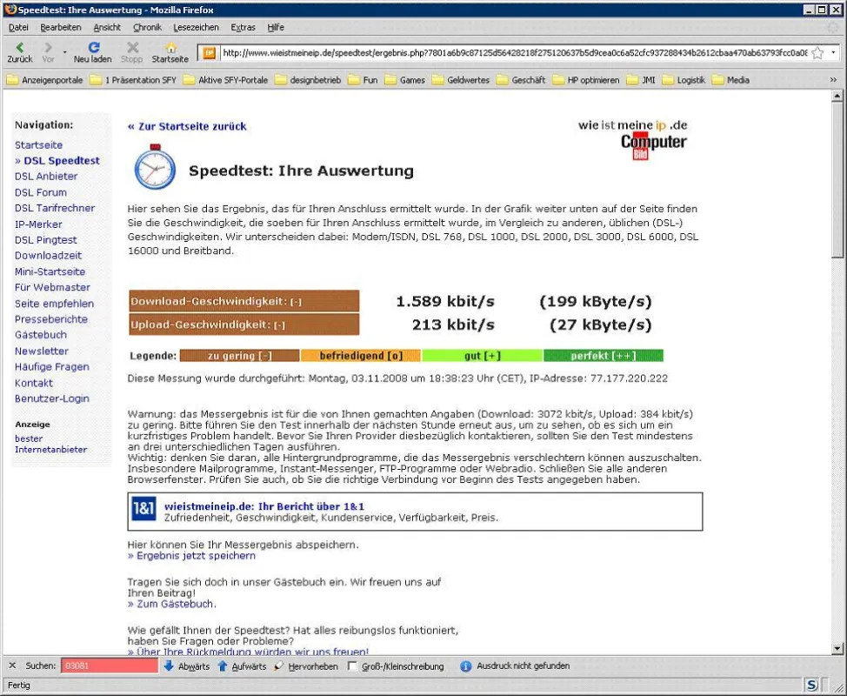Viewport: 847px width, 696px height.
Task: Click the stopwatch speedtest image
Action: point(155,167)
